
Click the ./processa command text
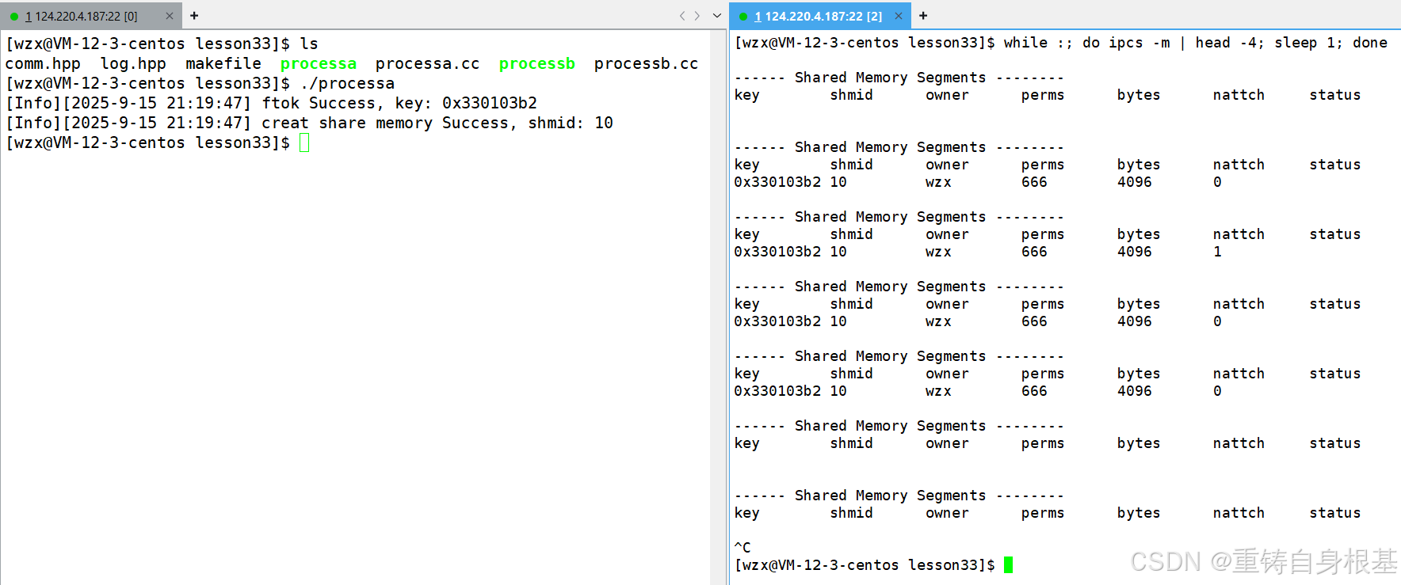point(347,83)
